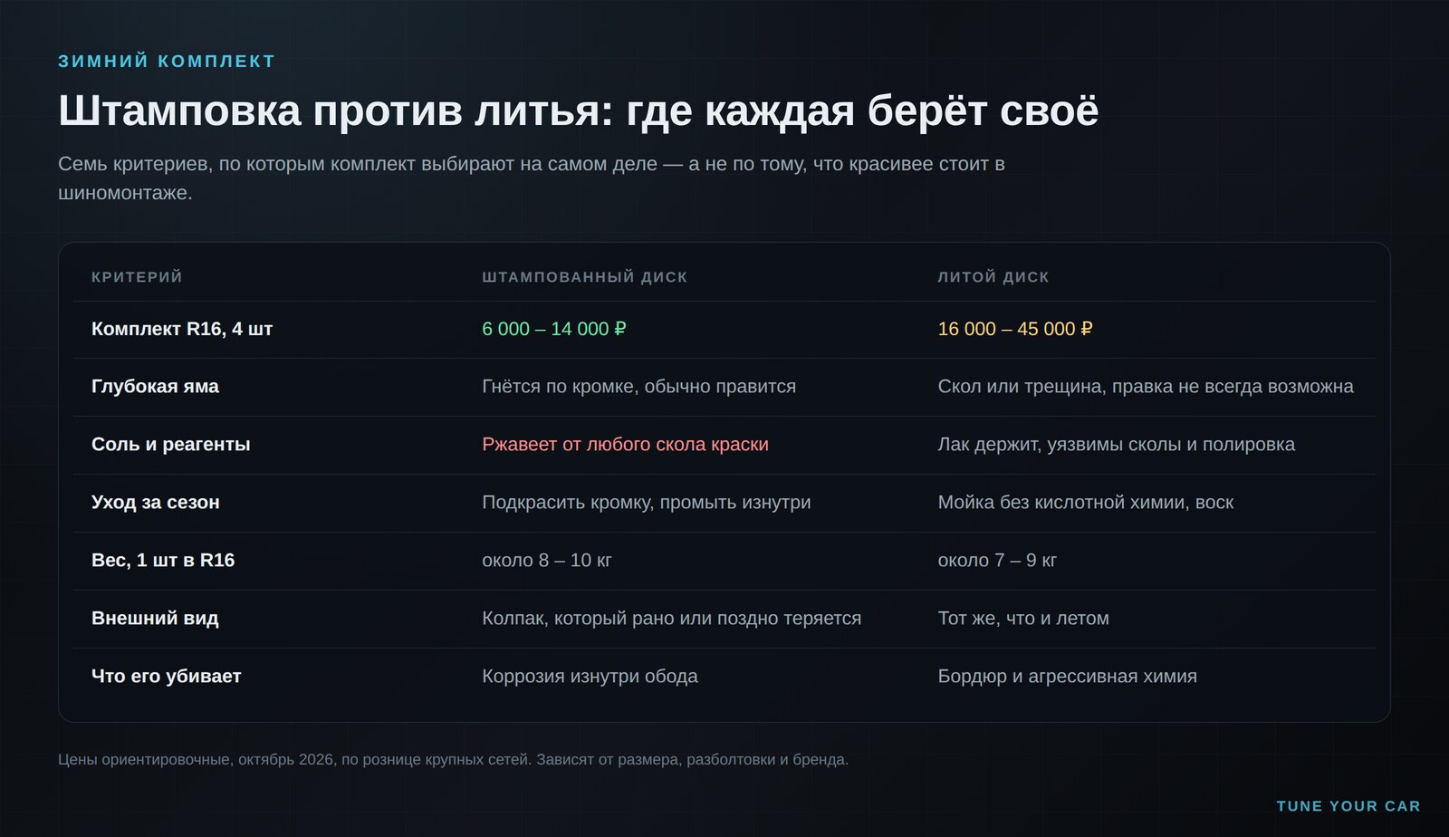Click the 'ШТАМПОВАННЫЙ ДИСК' column header
The height and width of the screenshot is (837, 1449).
click(x=585, y=276)
